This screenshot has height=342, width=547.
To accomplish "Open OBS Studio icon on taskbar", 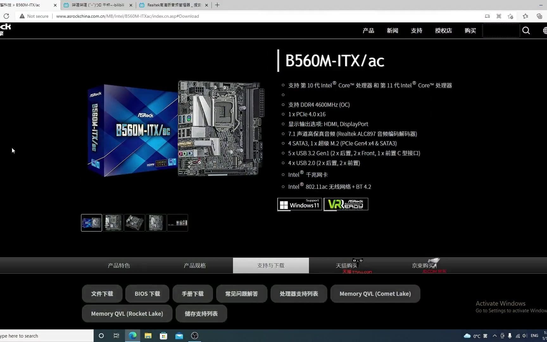I will point(195,336).
